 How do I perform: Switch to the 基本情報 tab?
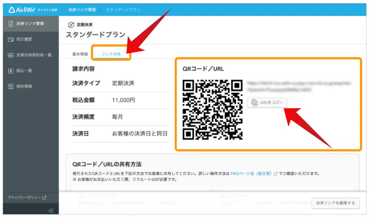pos(80,54)
